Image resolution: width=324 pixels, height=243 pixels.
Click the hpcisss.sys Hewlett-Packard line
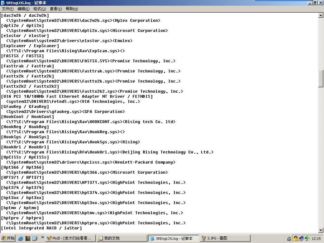[91, 162]
